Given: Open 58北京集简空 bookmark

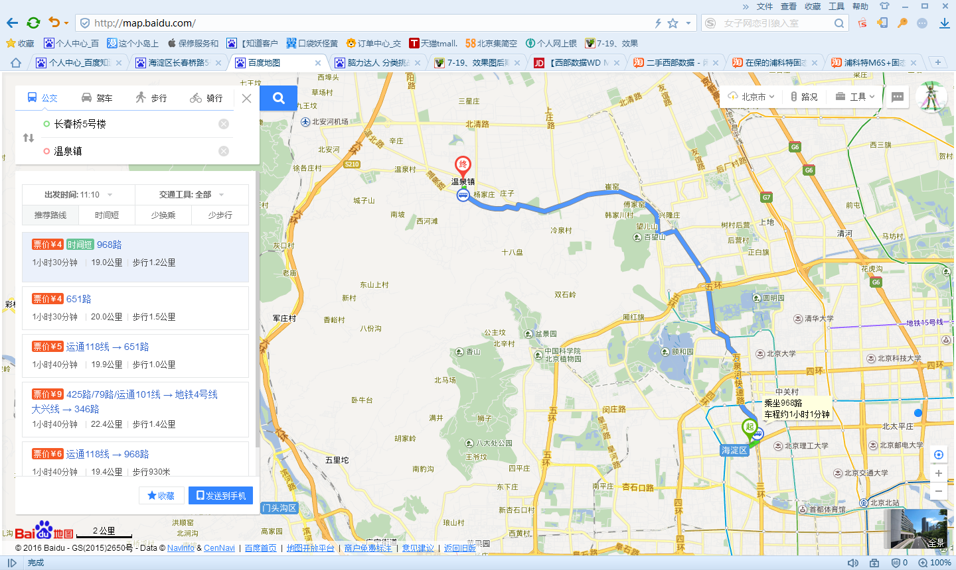Looking at the screenshot, I should (491, 43).
